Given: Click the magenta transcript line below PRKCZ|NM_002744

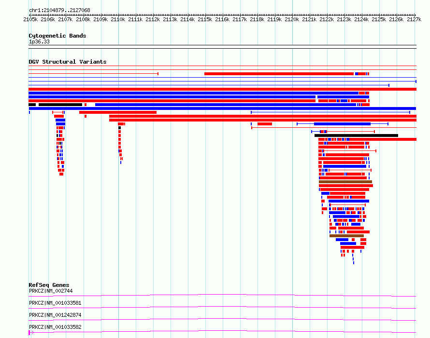Looking at the screenshot, I should click(222, 295).
